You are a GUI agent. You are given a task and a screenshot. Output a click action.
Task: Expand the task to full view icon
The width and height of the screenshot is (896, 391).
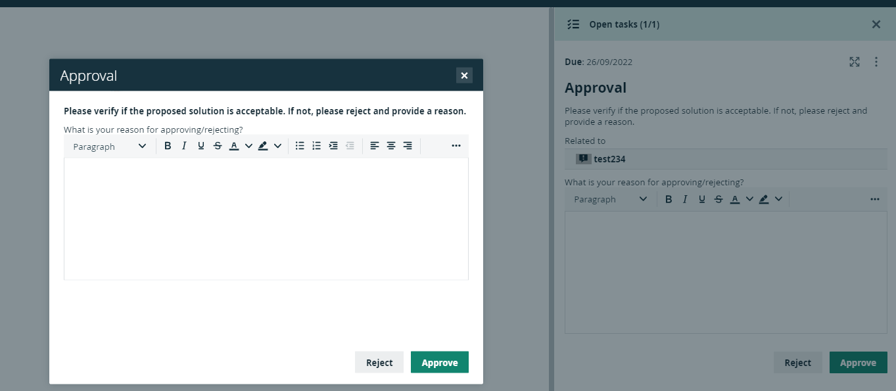[x=855, y=62]
